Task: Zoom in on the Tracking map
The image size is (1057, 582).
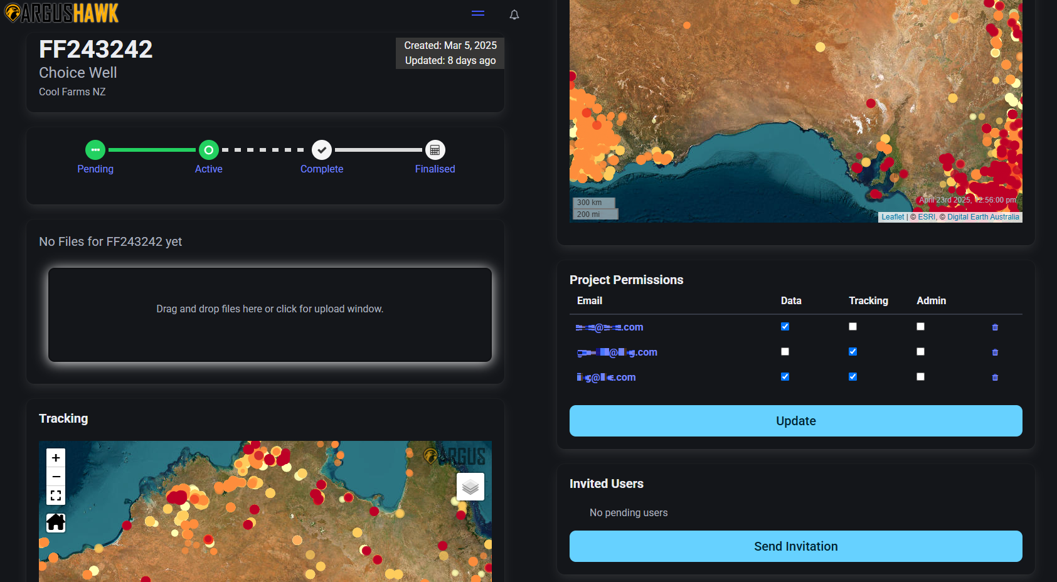Action: pos(56,458)
